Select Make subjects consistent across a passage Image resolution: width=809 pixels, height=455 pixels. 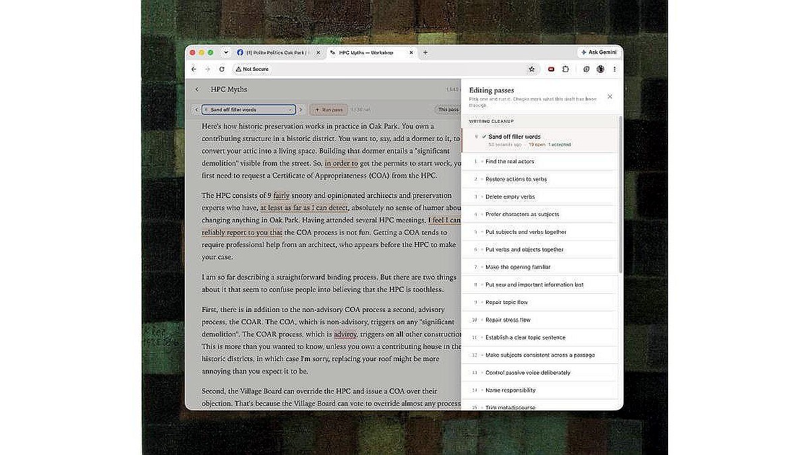tap(539, 355)
